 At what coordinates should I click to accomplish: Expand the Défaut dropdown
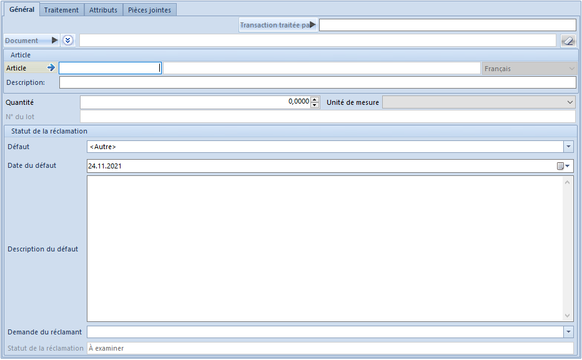click(x=568, y=147)
